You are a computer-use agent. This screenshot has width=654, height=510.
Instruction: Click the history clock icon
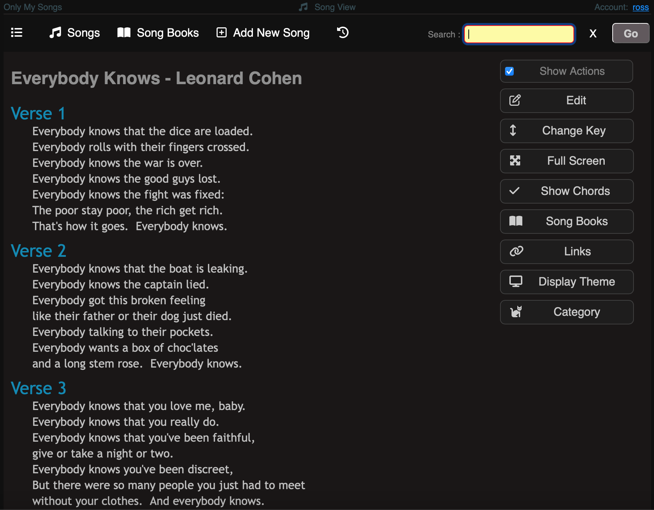(342, 33)
